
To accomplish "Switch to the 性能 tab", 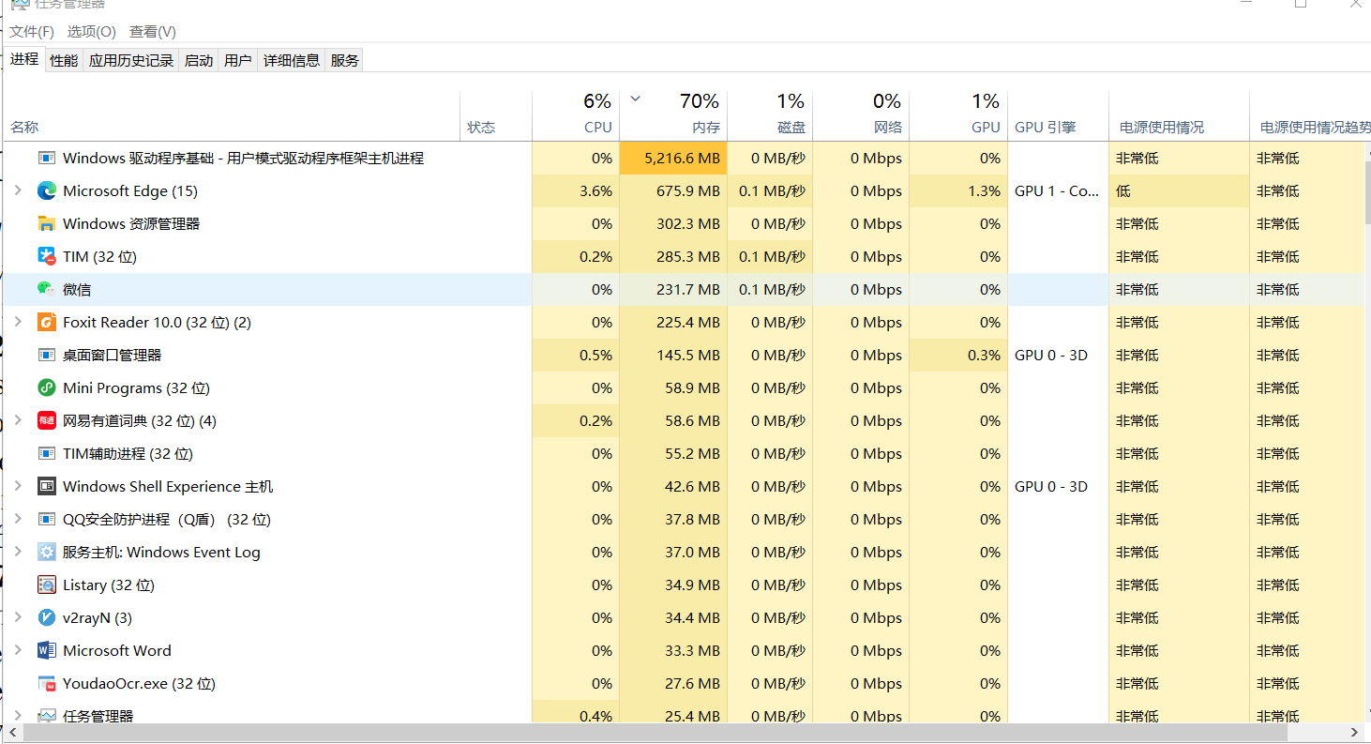I will click(64, 61).
